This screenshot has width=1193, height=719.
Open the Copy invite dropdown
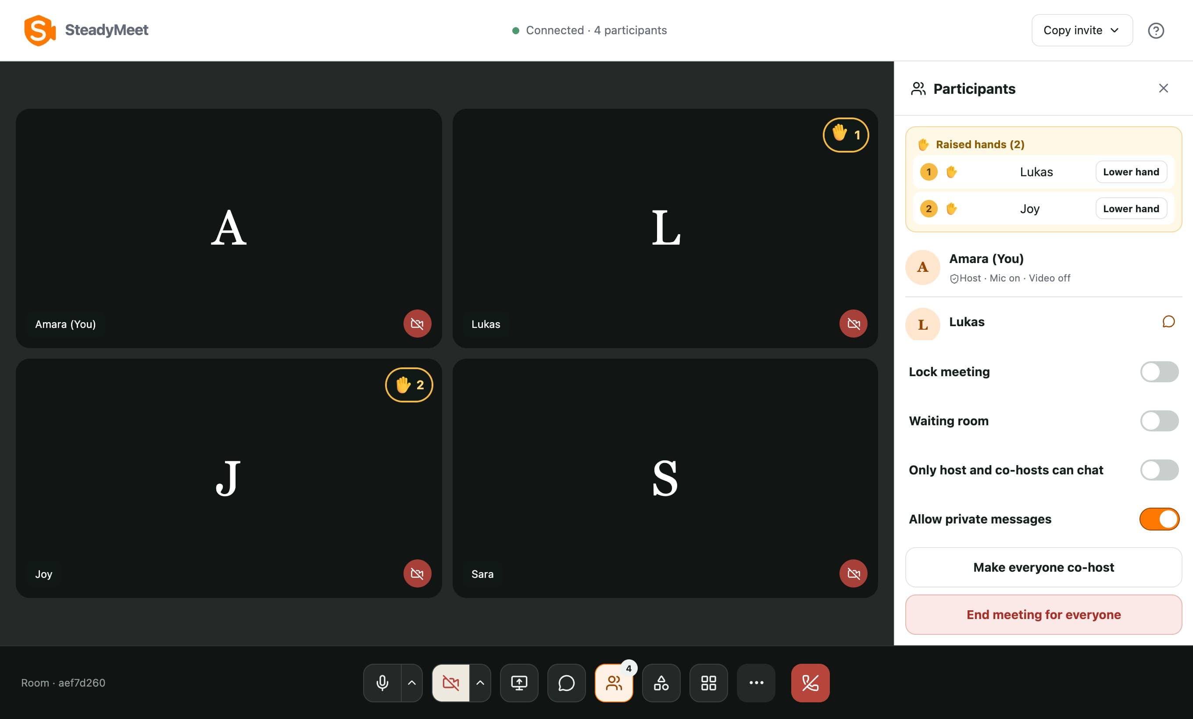[x=1082, y=31]
